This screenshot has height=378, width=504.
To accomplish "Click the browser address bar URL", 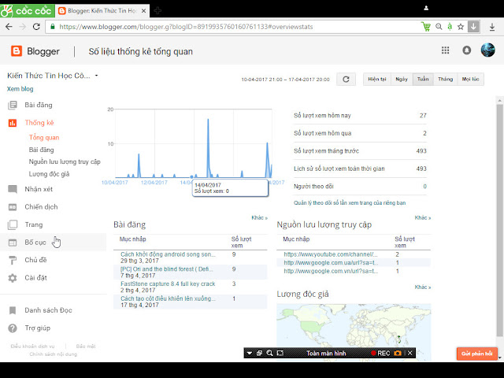I will coord(186,27).
